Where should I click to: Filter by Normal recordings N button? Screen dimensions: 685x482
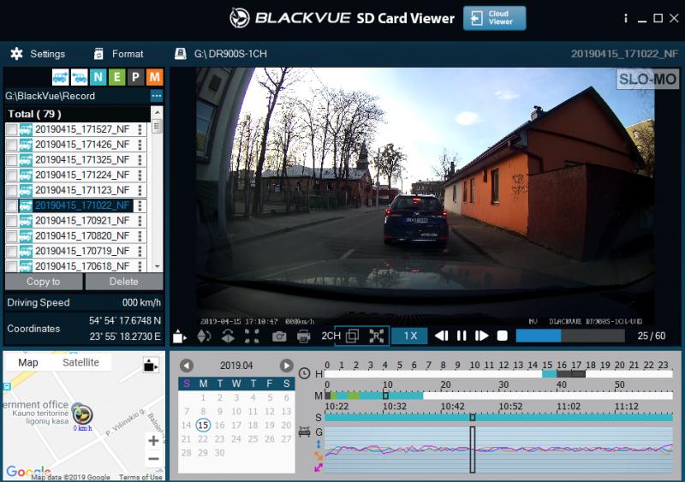[98, 77]
